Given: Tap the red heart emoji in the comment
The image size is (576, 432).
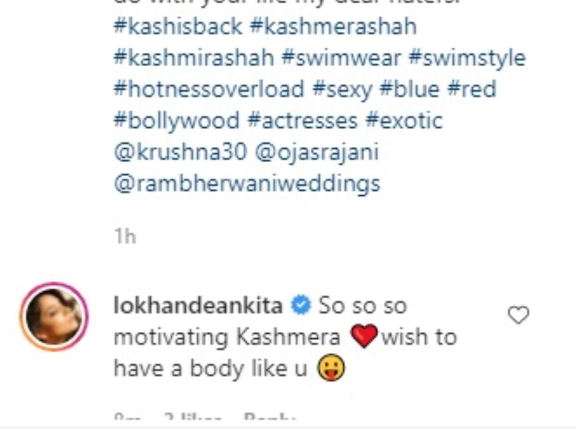Looking at the screenshot, I should (365, 336).
